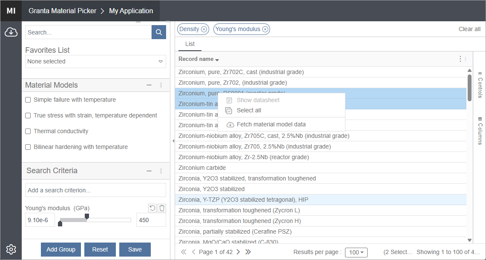Remove the Young's modulus filter chip

click(x=265, y=29)
